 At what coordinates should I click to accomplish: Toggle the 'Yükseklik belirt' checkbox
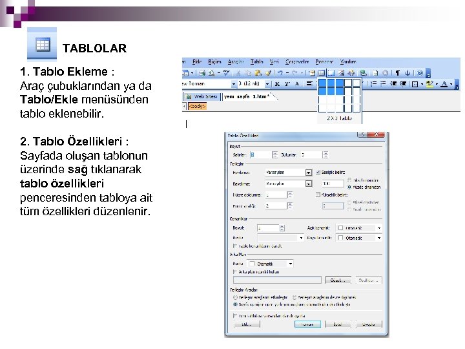[318, 195]
